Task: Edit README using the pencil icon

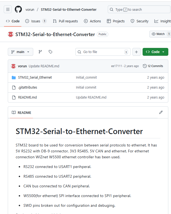Action: pos(161,112)
